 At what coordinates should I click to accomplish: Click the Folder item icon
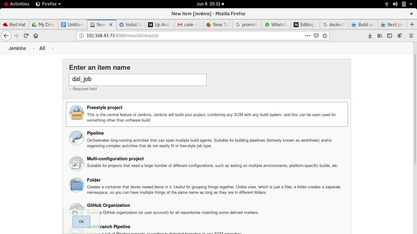(x=77, y=185)
